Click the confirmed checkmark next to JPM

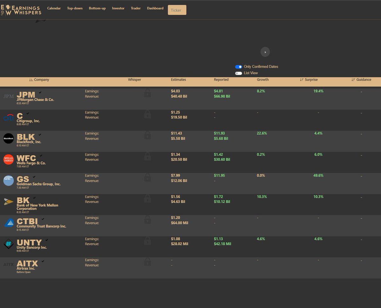pyautogui.click(x=40, y=92)
